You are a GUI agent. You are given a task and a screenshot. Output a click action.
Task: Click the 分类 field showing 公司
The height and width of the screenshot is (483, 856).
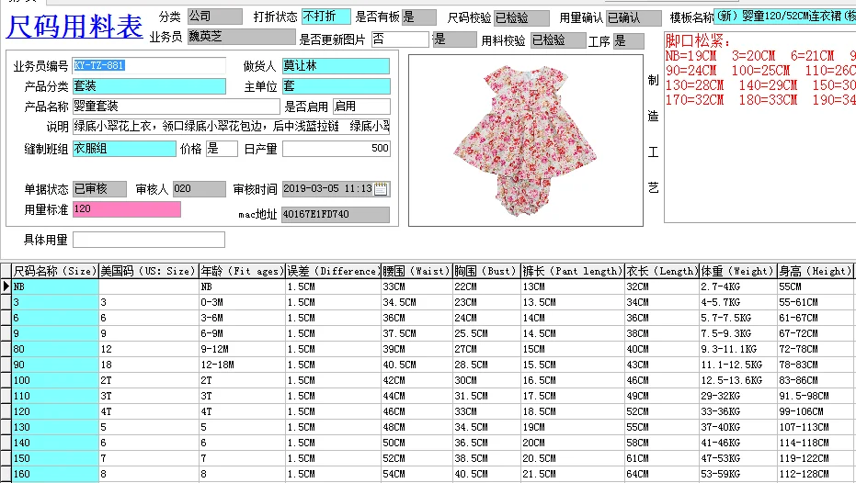tap(214, 17)
